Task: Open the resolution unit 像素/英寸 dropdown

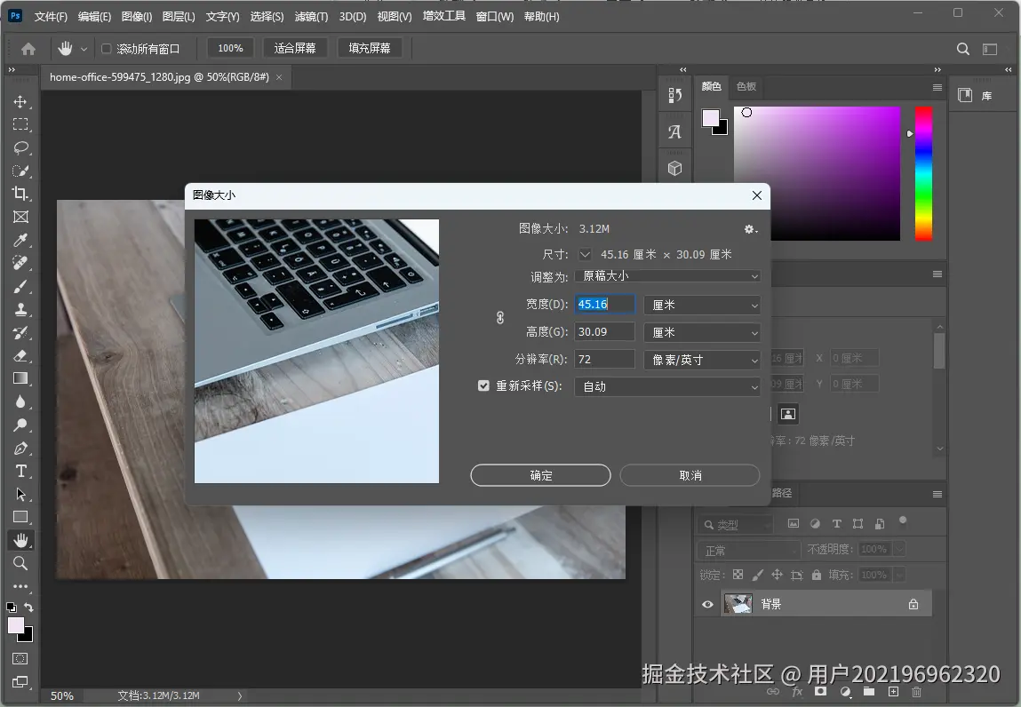Action: 702,360
